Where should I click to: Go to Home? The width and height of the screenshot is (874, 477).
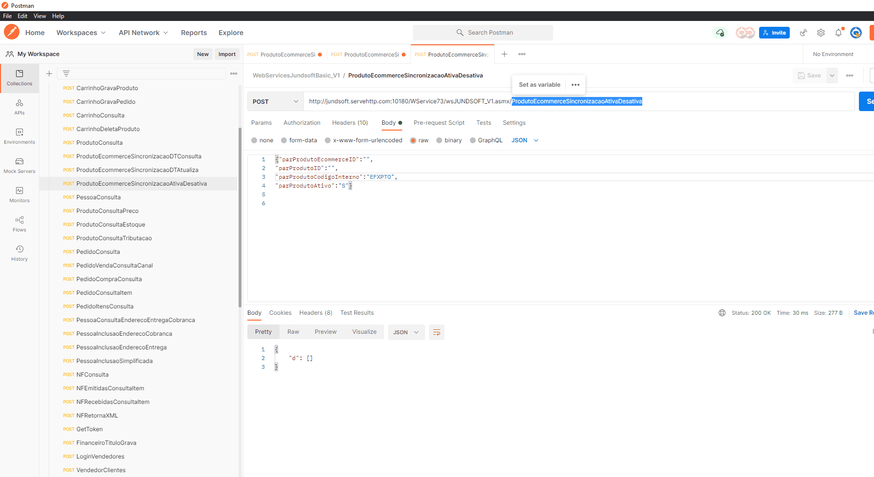click(35, 33)
